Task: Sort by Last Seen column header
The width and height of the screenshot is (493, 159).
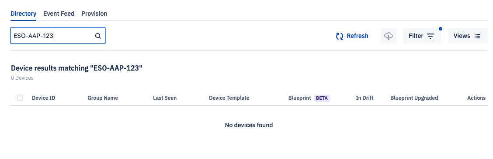Action: (x=165, y=98)
